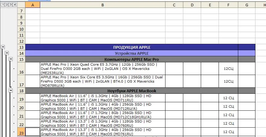Screen dimensions: 266x137
Task: Show outline level 4
Action: (15, 5)
